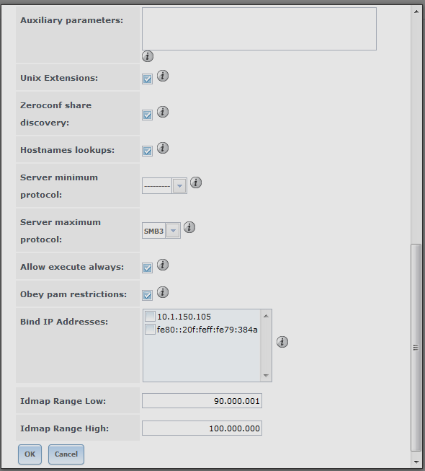Show info for Server maximum protocol
This screenshot has height=471, width=425.
coord(189,227)
